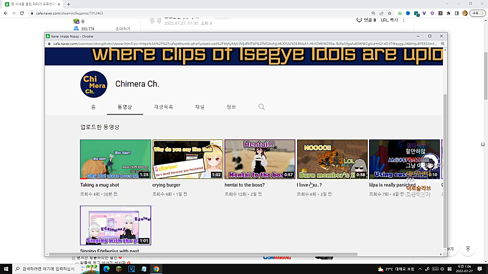
Task: Open a new browser tab with plus icon
Action: 68,4
